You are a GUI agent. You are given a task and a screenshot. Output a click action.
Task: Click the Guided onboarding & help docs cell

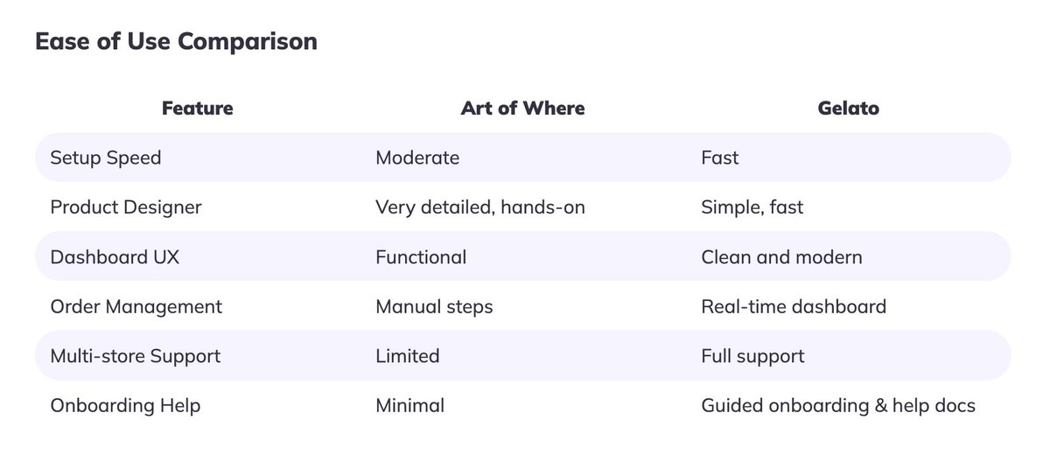[x=838, y=406]
